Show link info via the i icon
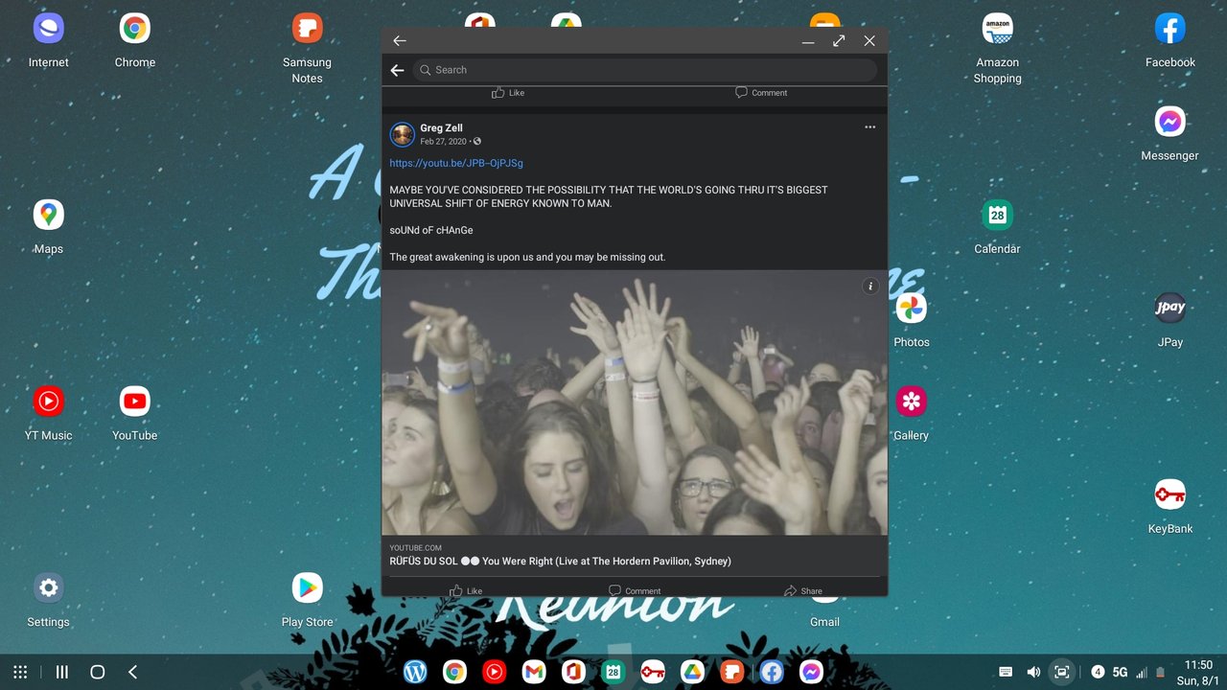Image resolution: width=1227 pixels, height=690 pixels. pyautogui.click(x=870, y=286)
